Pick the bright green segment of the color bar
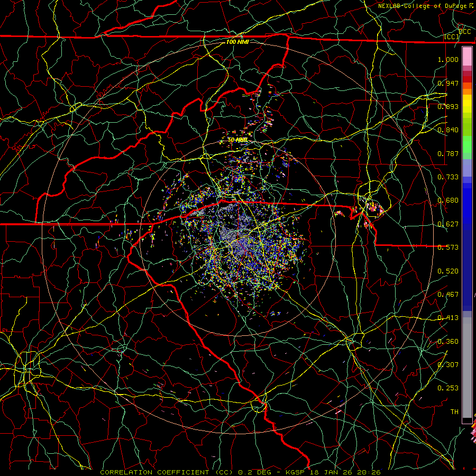Viewport: 476px width, 476px height. 467,144
